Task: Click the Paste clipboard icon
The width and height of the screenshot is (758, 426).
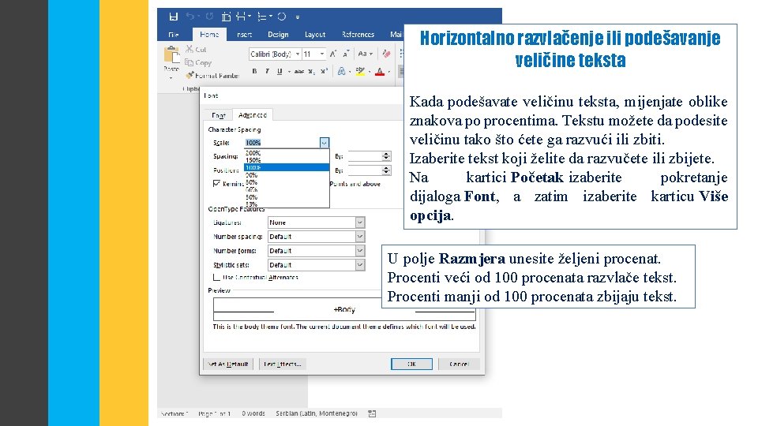Action: pyautogui.click(x=171, y=54)
